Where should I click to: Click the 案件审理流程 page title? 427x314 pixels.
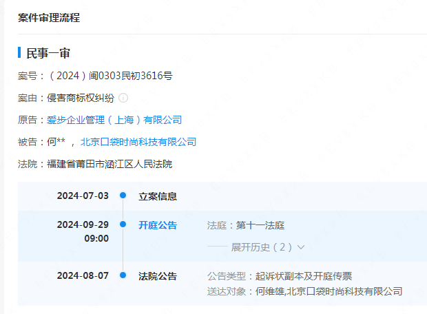coord(49,18)
